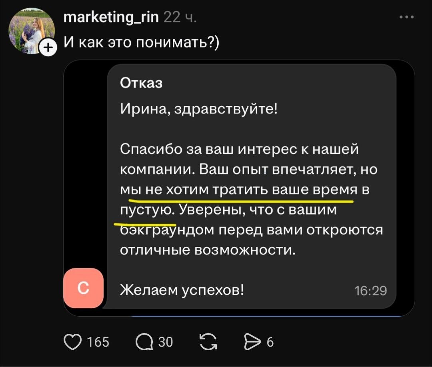Screen dimensions: 432x367
Task: Click the 16:29 message time
Action: 371,291
